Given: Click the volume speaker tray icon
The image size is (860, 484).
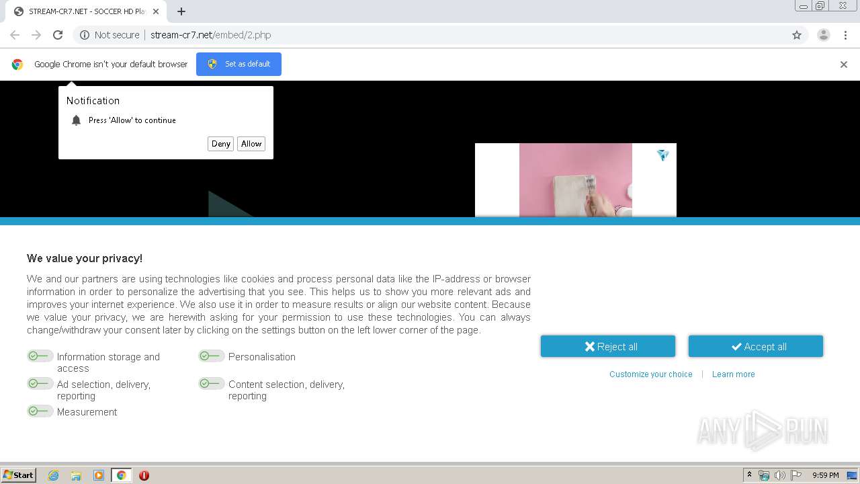Looking at the screenshot, I should coord(779,475).
